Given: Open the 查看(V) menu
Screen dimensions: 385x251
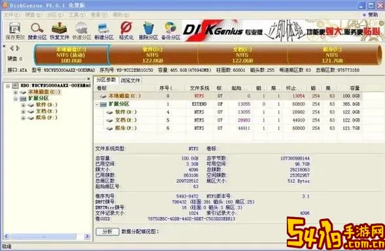Looking at the screenshot, I should (99, 14).
